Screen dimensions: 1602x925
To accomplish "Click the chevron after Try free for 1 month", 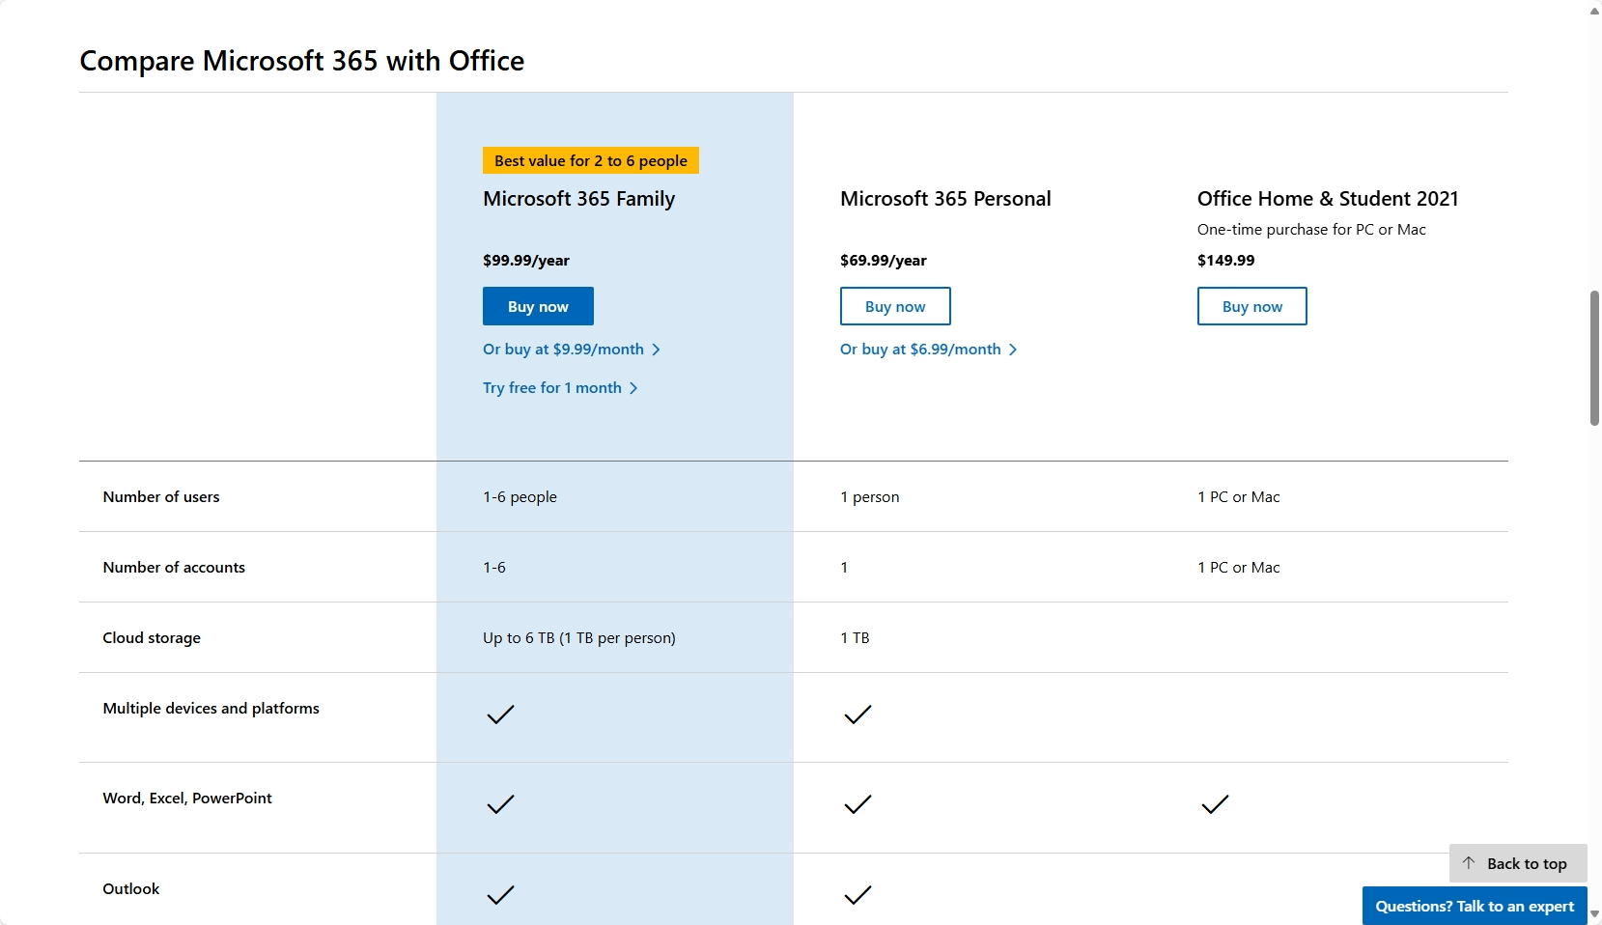I will pos(633,388).
